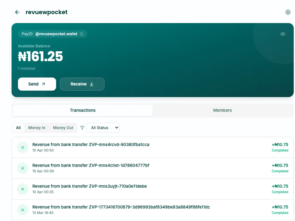295x221 pixels.
Task: Click the 13 Mar 16:45 timestamp
Action: pos(43,213)
